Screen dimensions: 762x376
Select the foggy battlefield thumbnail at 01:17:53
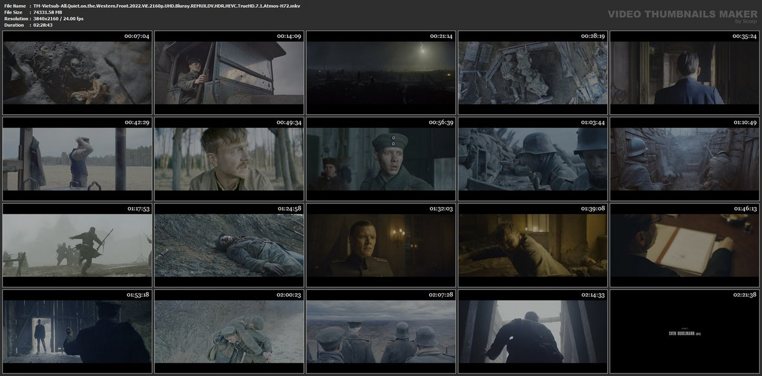coord(77,245)
